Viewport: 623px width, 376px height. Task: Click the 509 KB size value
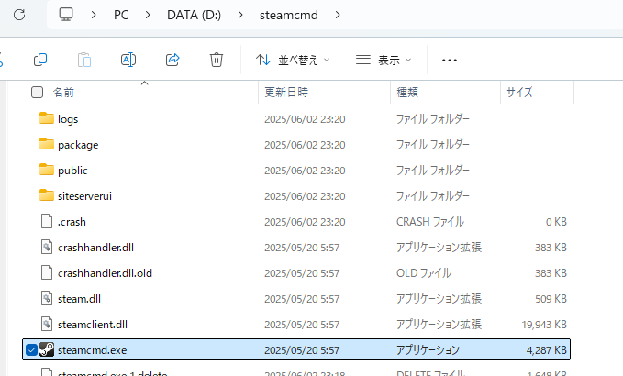pyautogui.click(x=551, y=299)
